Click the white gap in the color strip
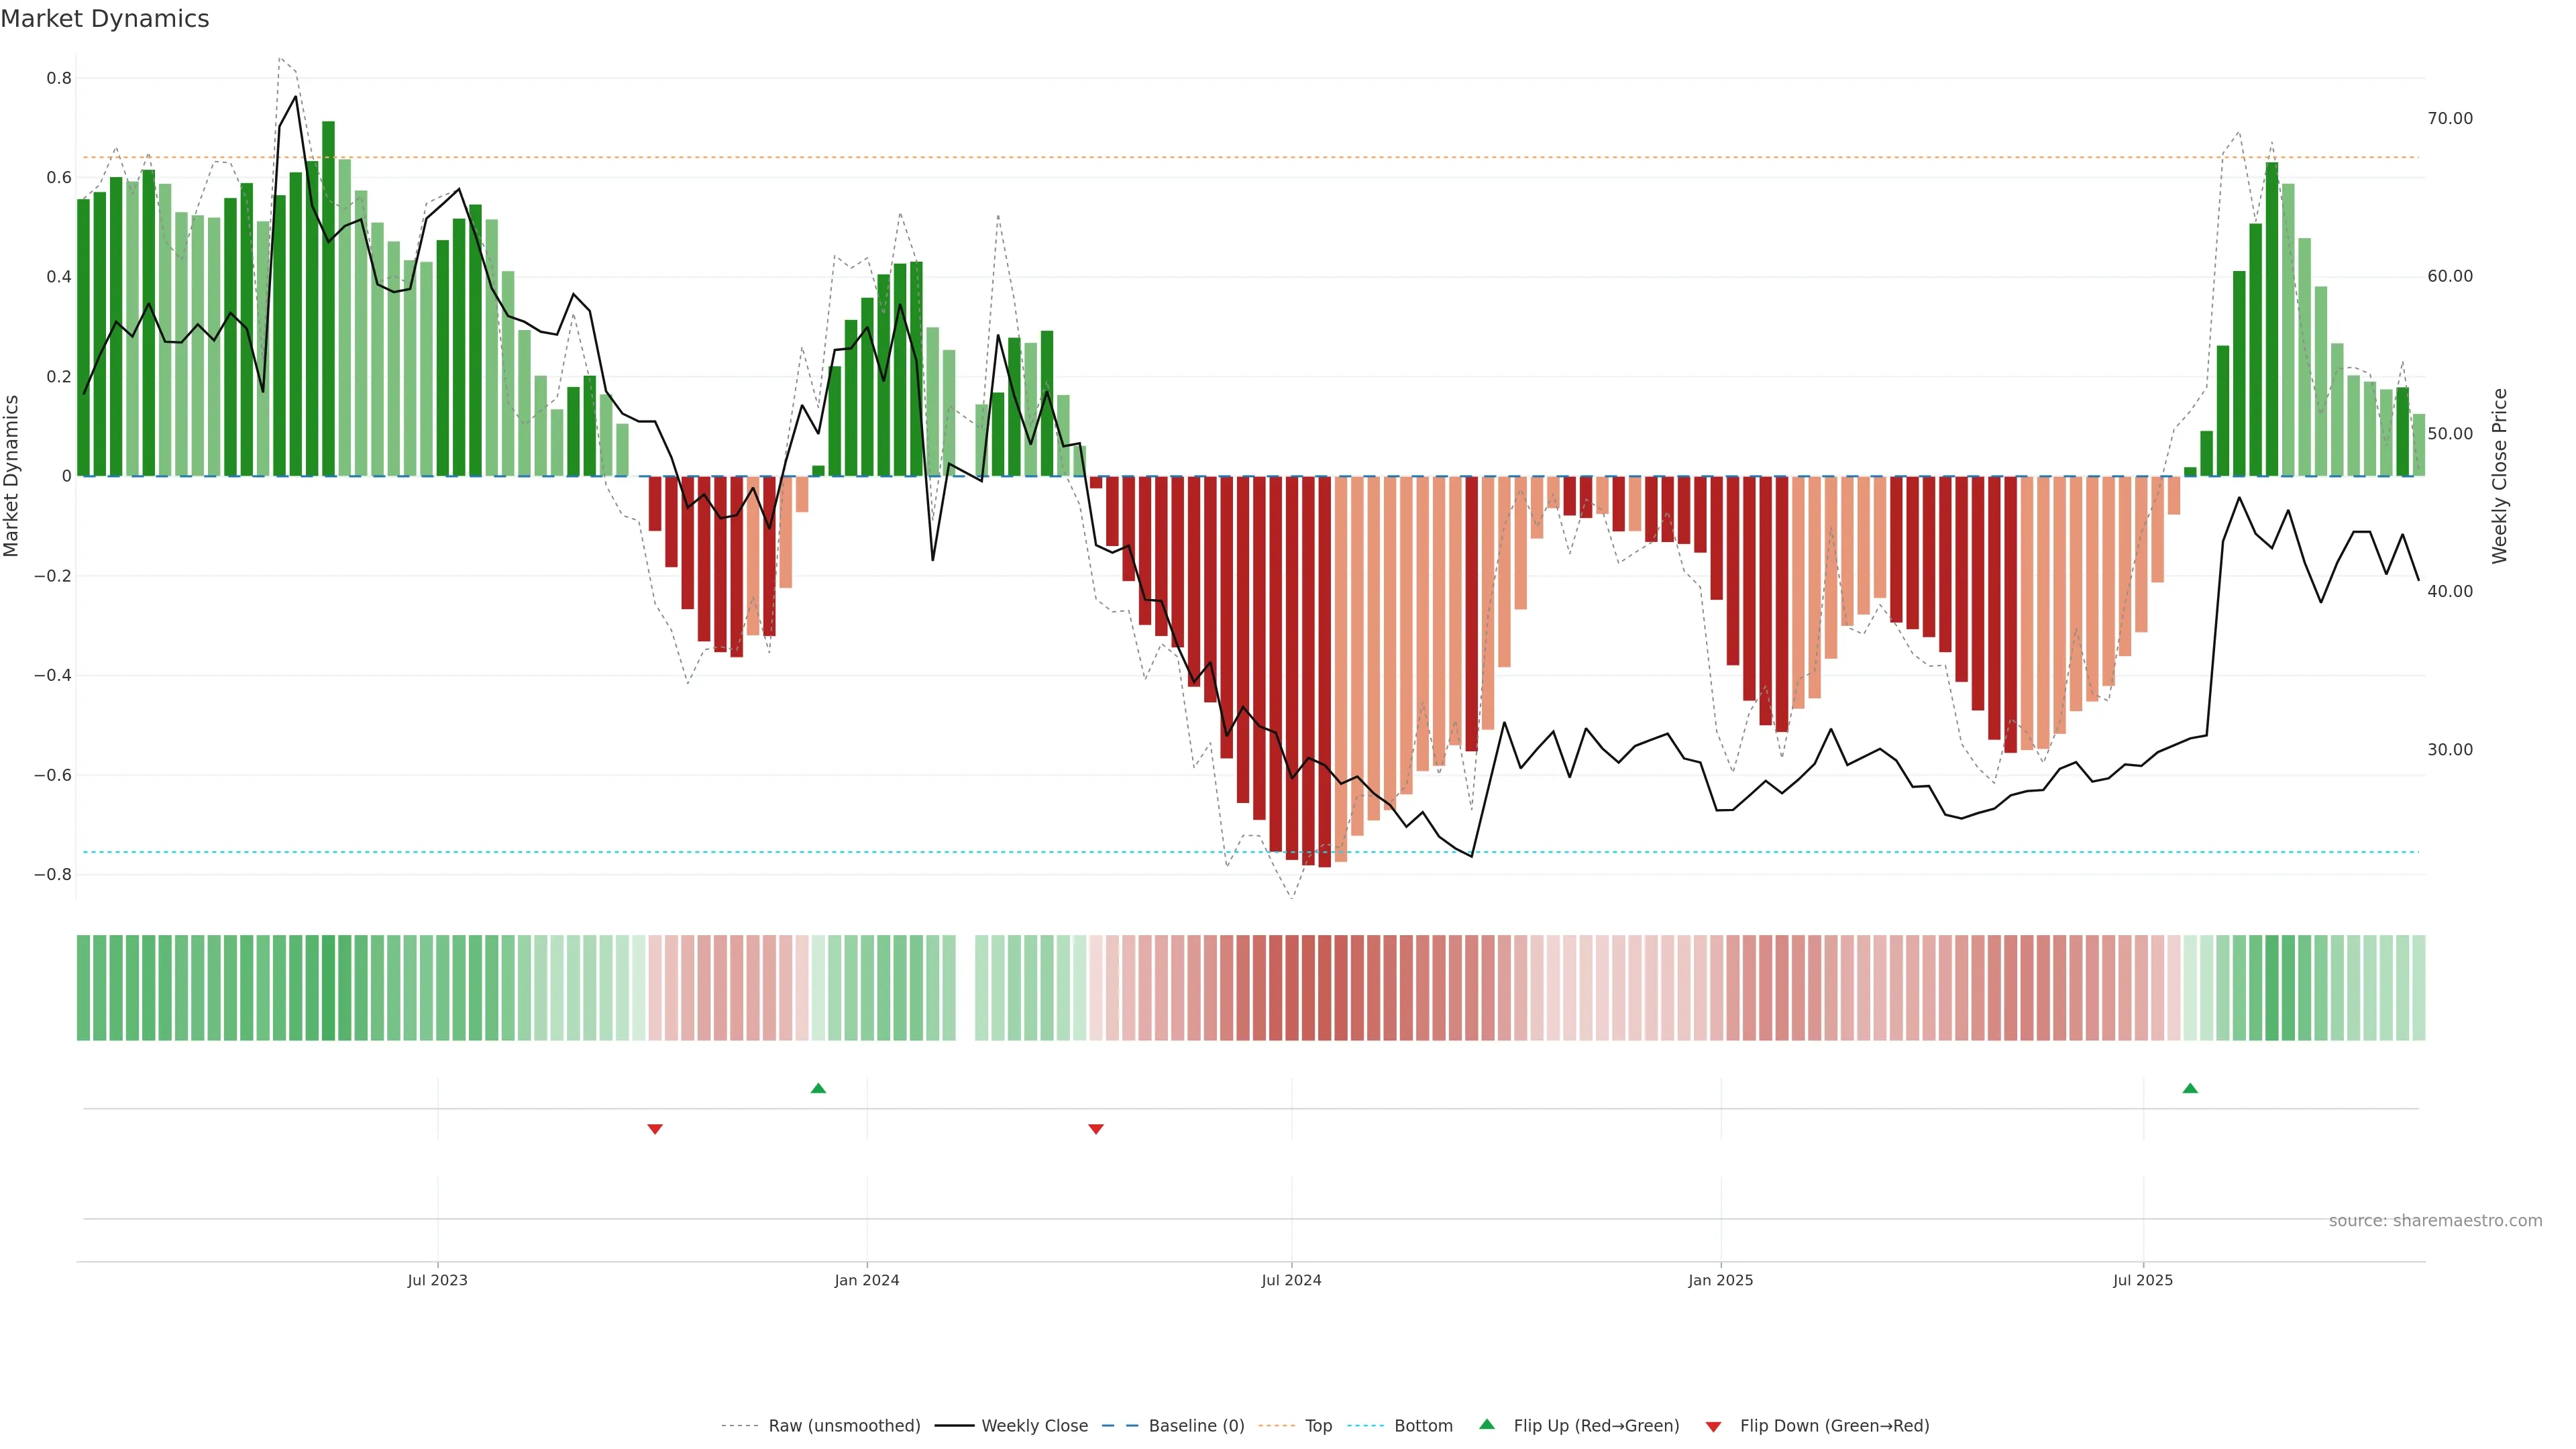 [965, 988]
